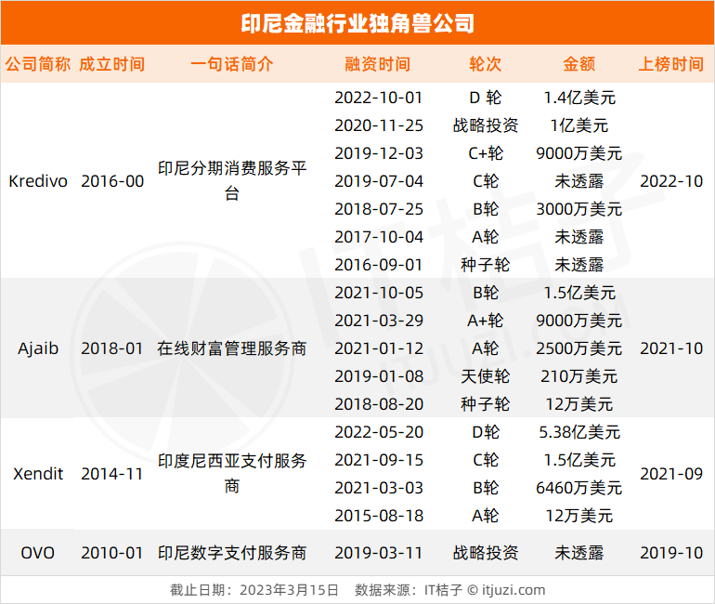Select amount 2500万美元
Viewport: 715px width, 604px height.
click(579, 348)
